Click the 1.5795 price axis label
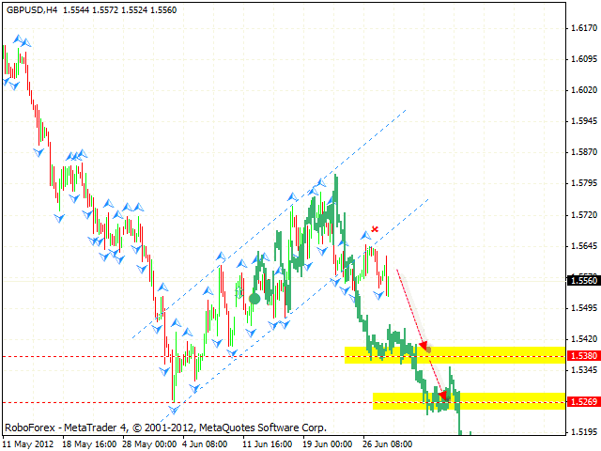 click(x=584, y=183)
